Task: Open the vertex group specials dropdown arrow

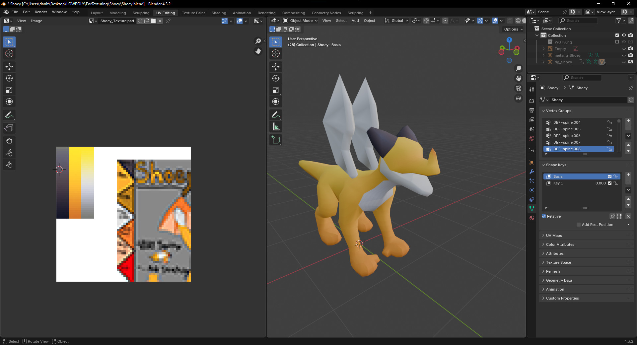Action: pyautogui.click(x=628, y=136)
